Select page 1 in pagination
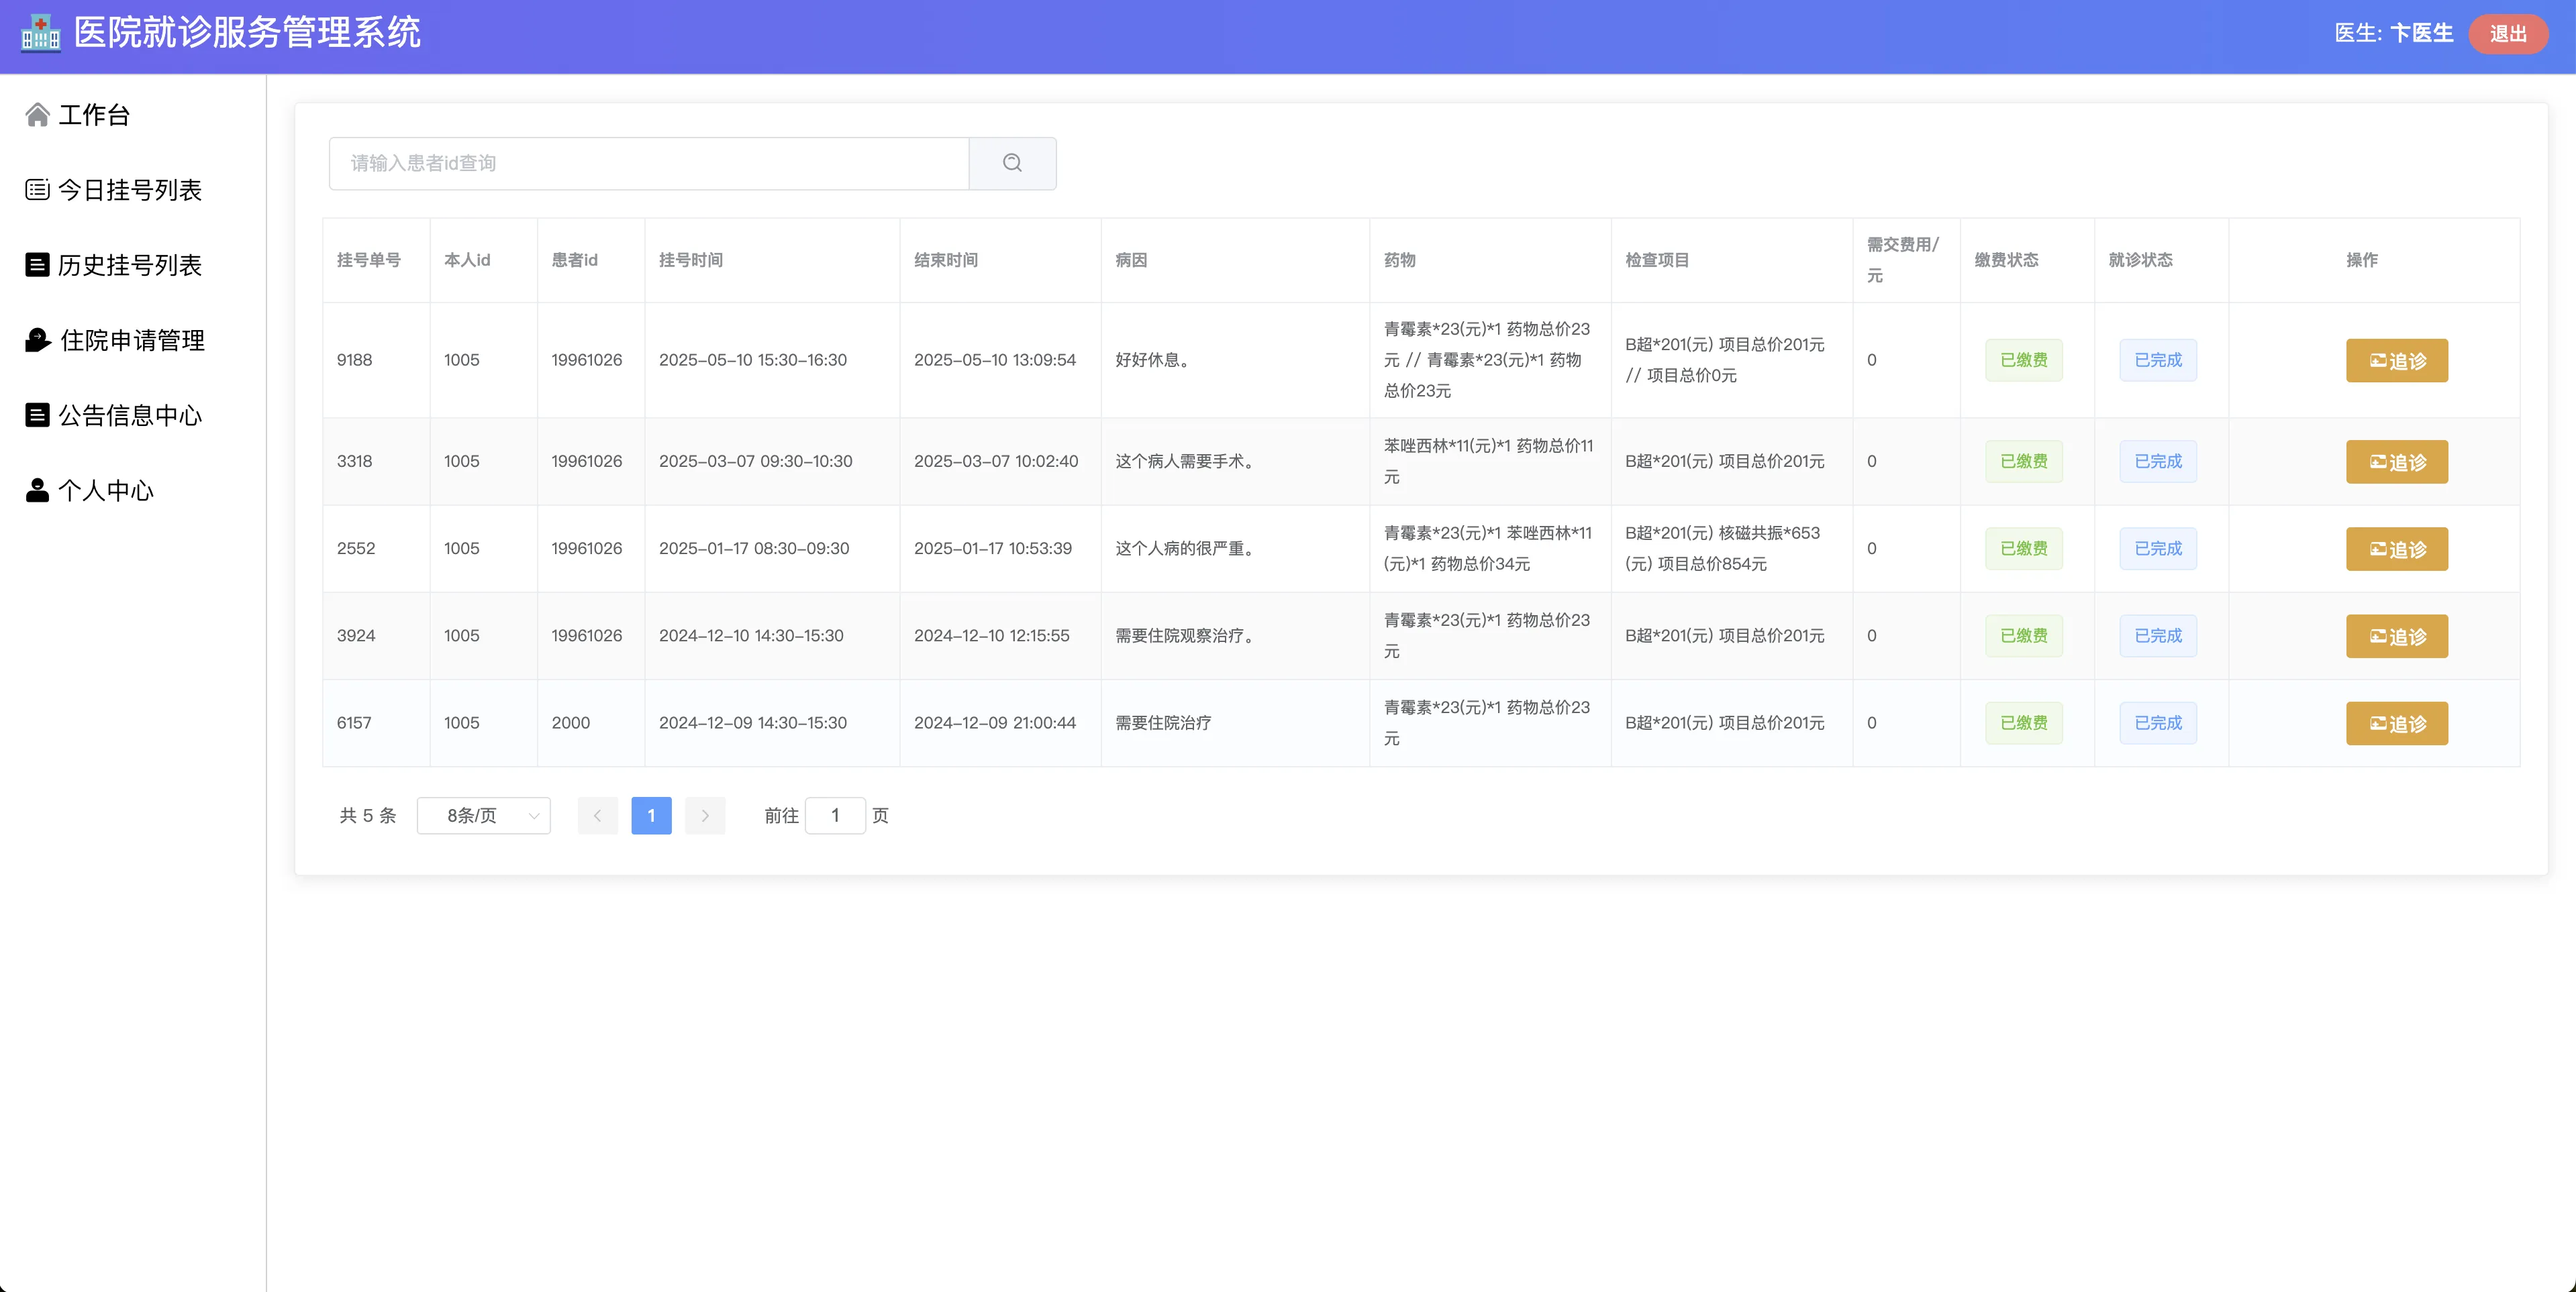The width and height of the screenshot is (2576, 1292). pos(651,815)
